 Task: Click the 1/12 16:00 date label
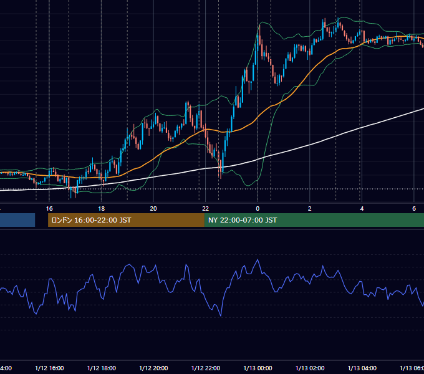pos(49,368)
